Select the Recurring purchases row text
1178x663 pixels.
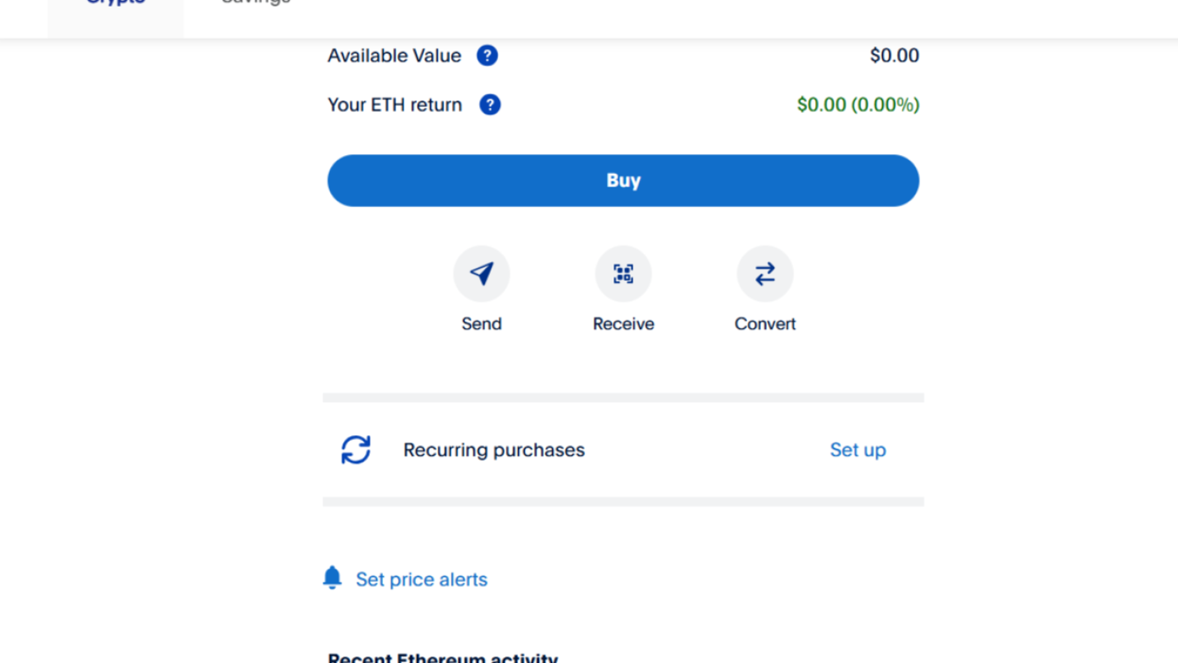tap(493, 450)
